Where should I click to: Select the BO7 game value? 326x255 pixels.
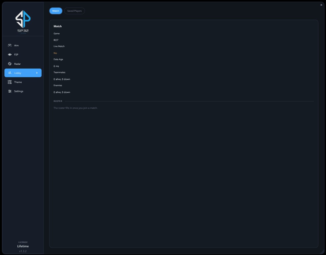pos(56,40)
